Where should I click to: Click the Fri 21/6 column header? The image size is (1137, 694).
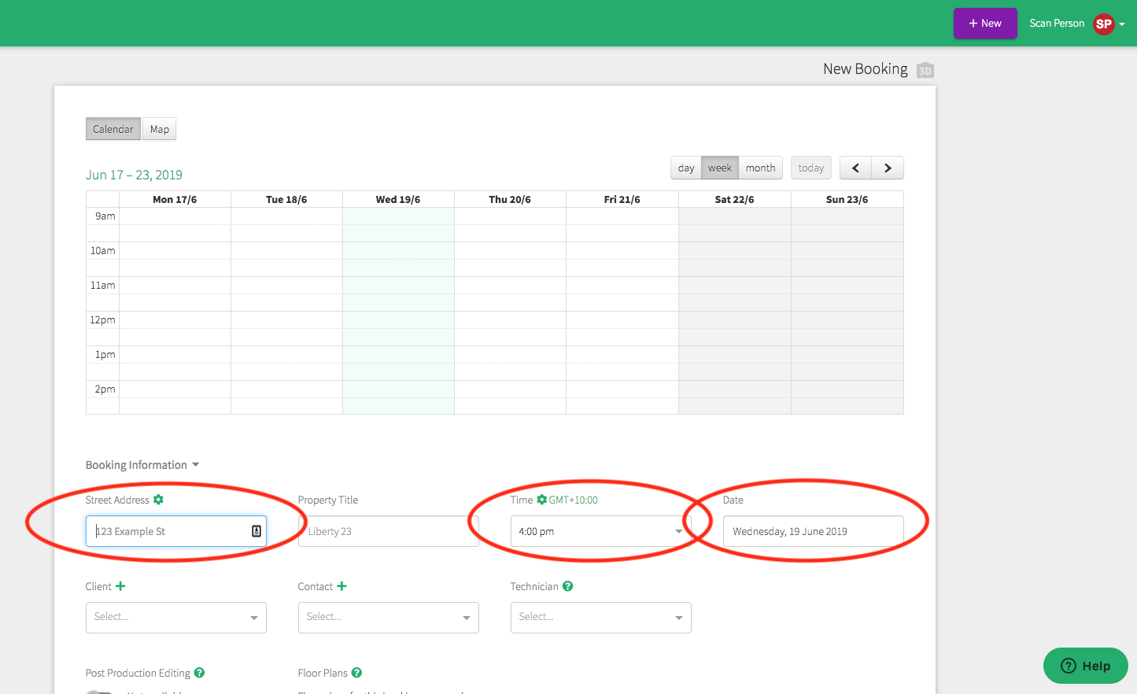tap(622, 199)
